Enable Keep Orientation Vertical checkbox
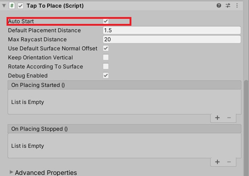This screenshot has height=176, width=249. tap(106, 57)
